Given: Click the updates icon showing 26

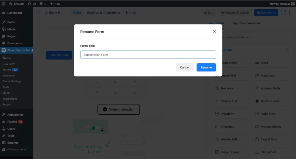Looking at the screenshot, I should (x=32, y=4).
